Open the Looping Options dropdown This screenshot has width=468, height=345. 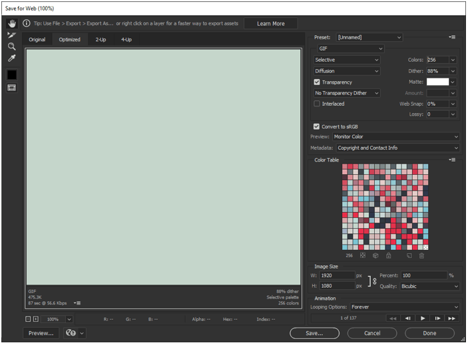coord(405,307)
